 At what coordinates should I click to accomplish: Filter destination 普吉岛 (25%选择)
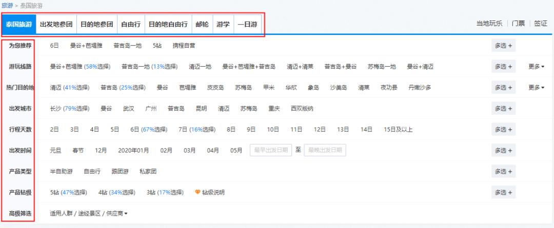[x=123, y=88]
